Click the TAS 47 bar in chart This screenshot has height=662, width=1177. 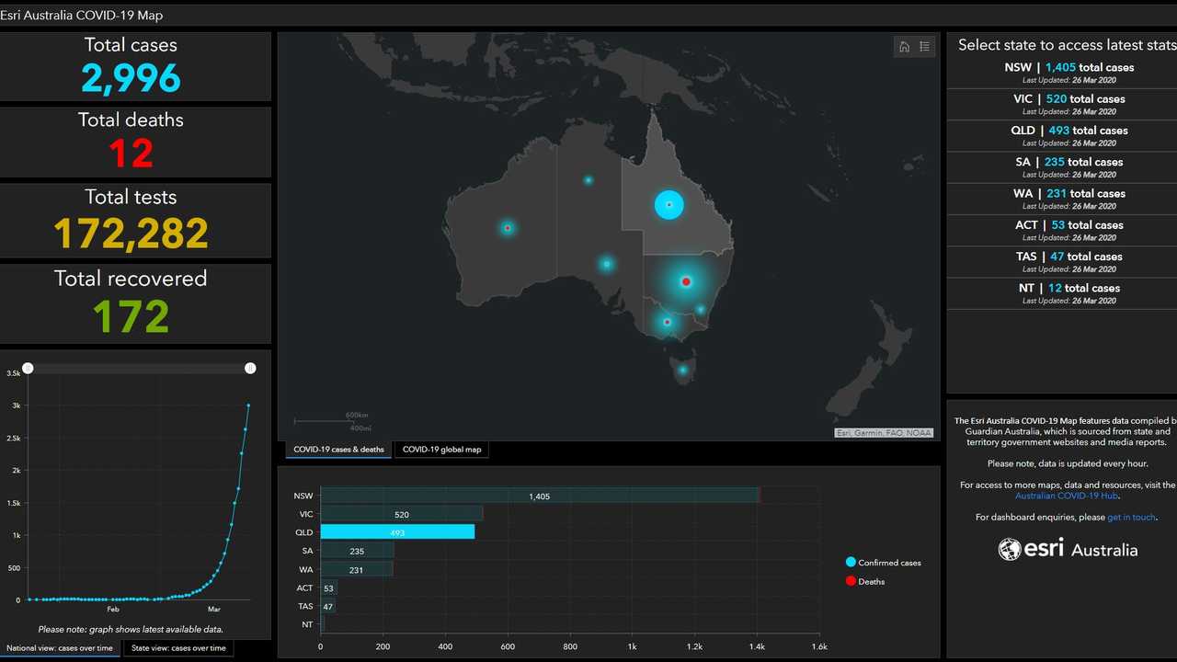(327, 606)
